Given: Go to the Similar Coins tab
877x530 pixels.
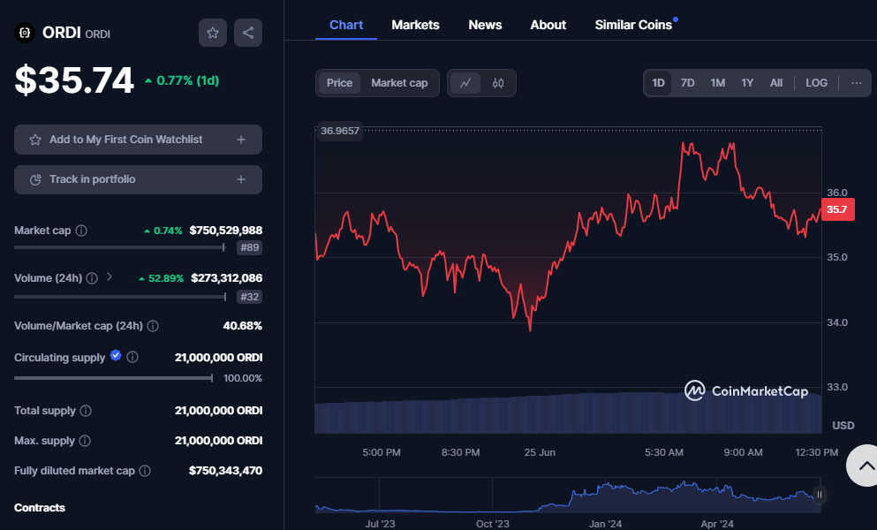Looking at the screenshot, I should (x=633, y=25).
